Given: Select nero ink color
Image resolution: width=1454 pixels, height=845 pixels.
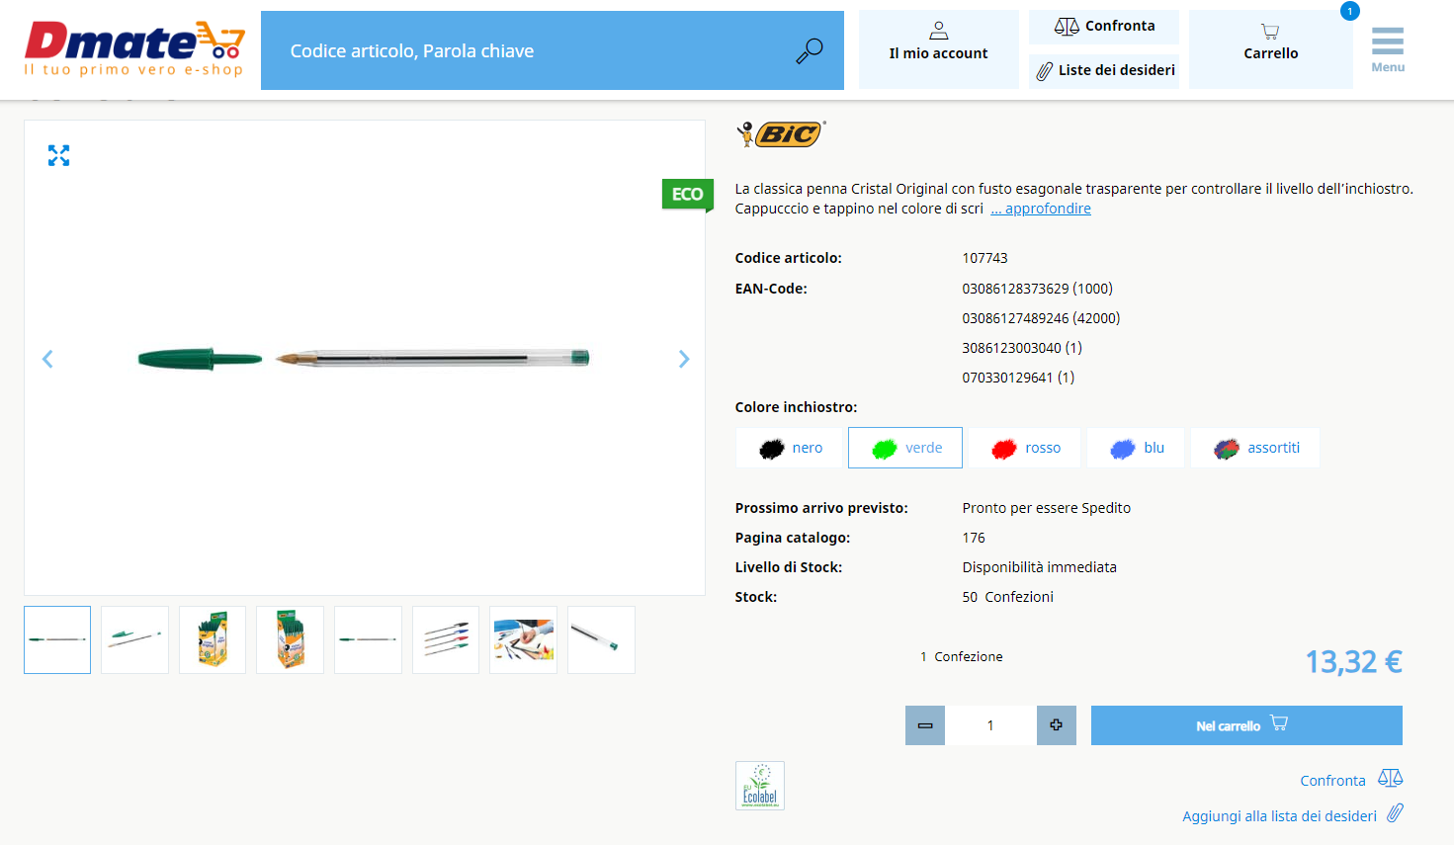Looking at the screenshot, I should [x=790, y=448].
